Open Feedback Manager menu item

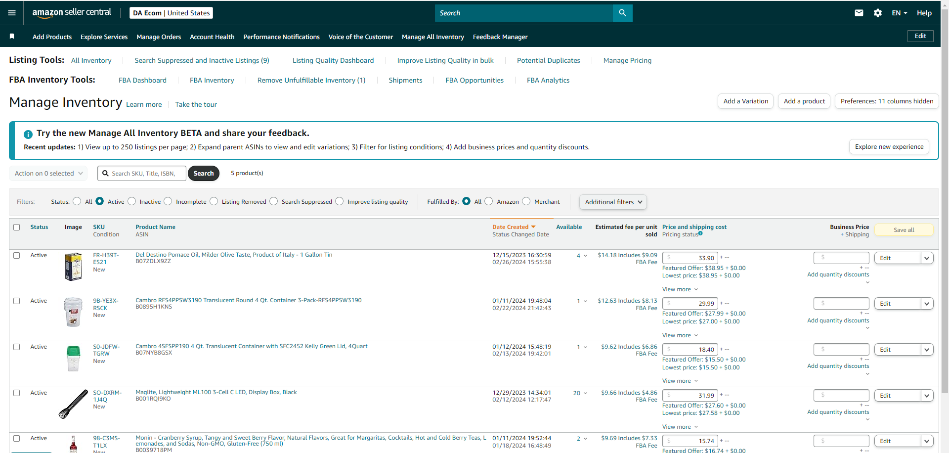tap(500, 37)
